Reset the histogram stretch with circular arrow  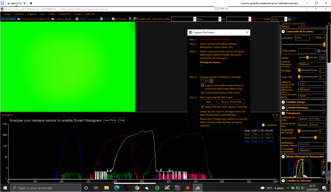(x=324, y=167)
